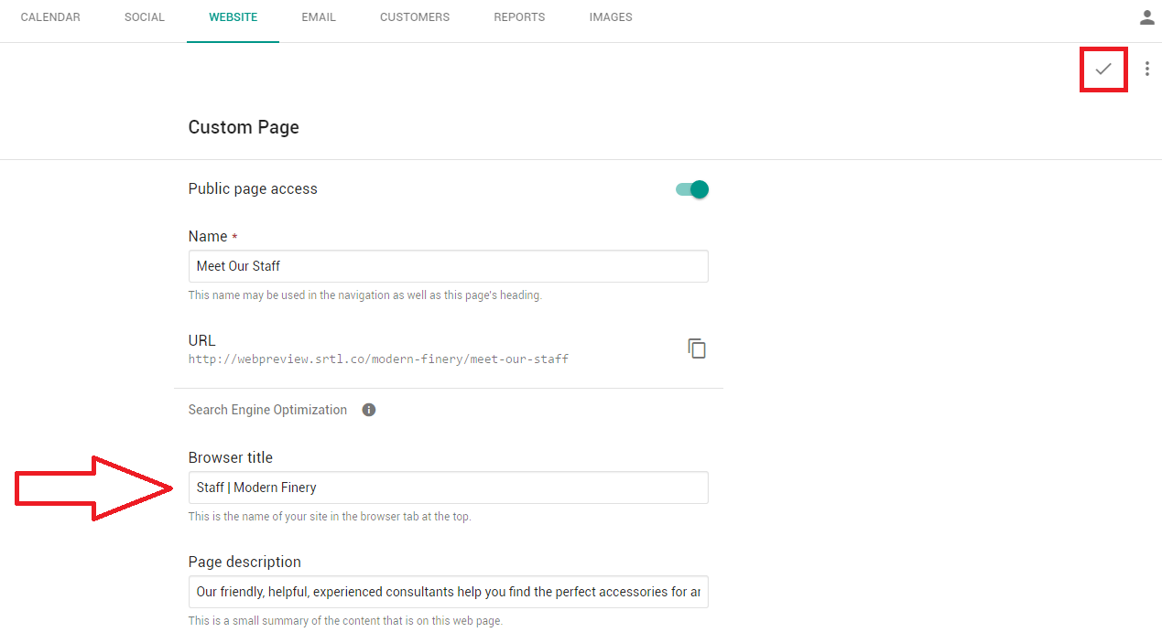1162x643 pixels.
Task: Click the 'Public page access' label
Action: [x=253, y=189]
